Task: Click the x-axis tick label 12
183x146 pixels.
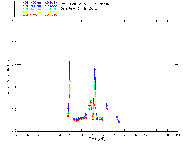Action: [92, 135]
